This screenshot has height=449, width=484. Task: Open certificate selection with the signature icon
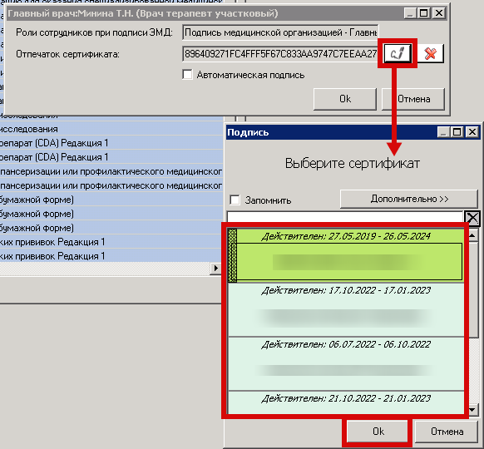pyautogui.click(x=398, y=53)
